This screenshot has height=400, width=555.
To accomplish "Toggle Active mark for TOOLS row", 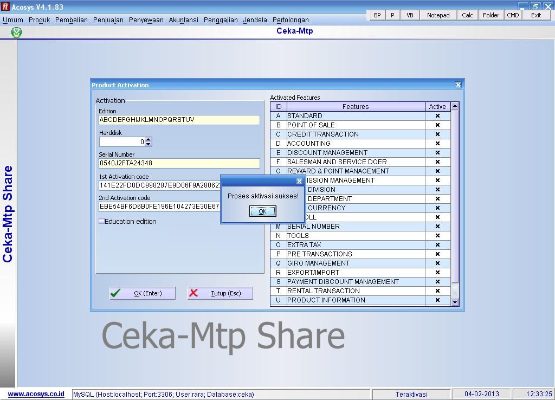I will click(x=437, y=235).
